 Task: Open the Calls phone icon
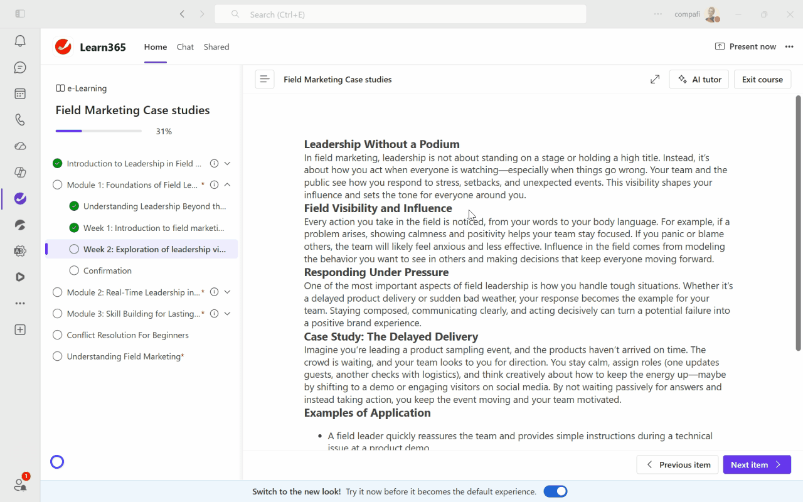[20, 120]
